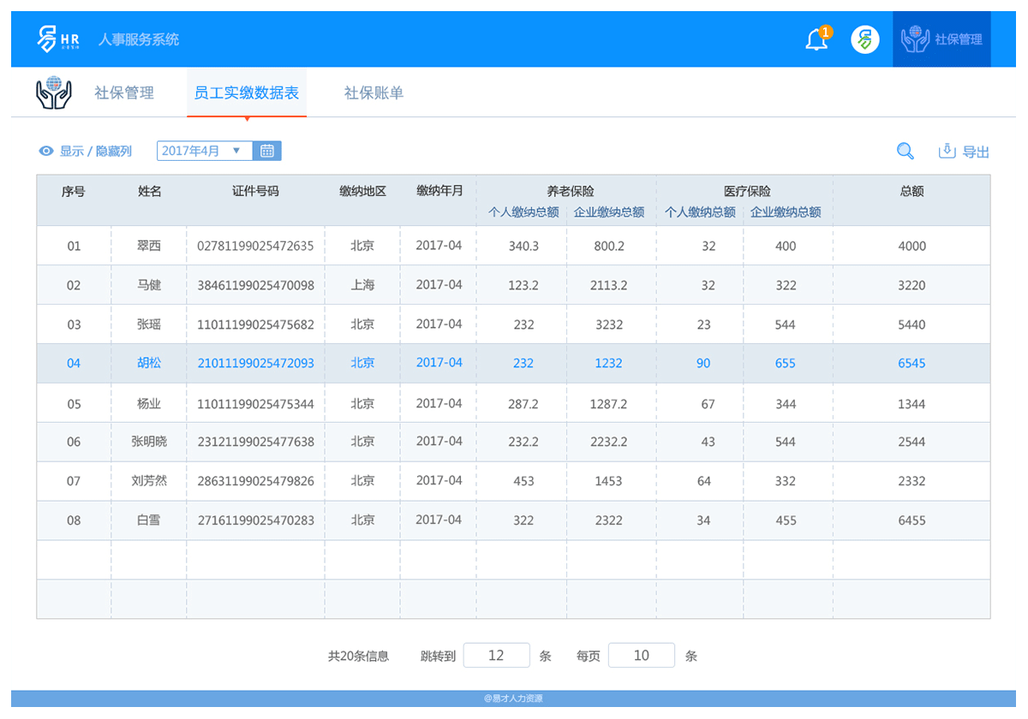Click the 人事服务系统 title
The width and height of the screenshot is (1028, 719).
tap(139, 39)
